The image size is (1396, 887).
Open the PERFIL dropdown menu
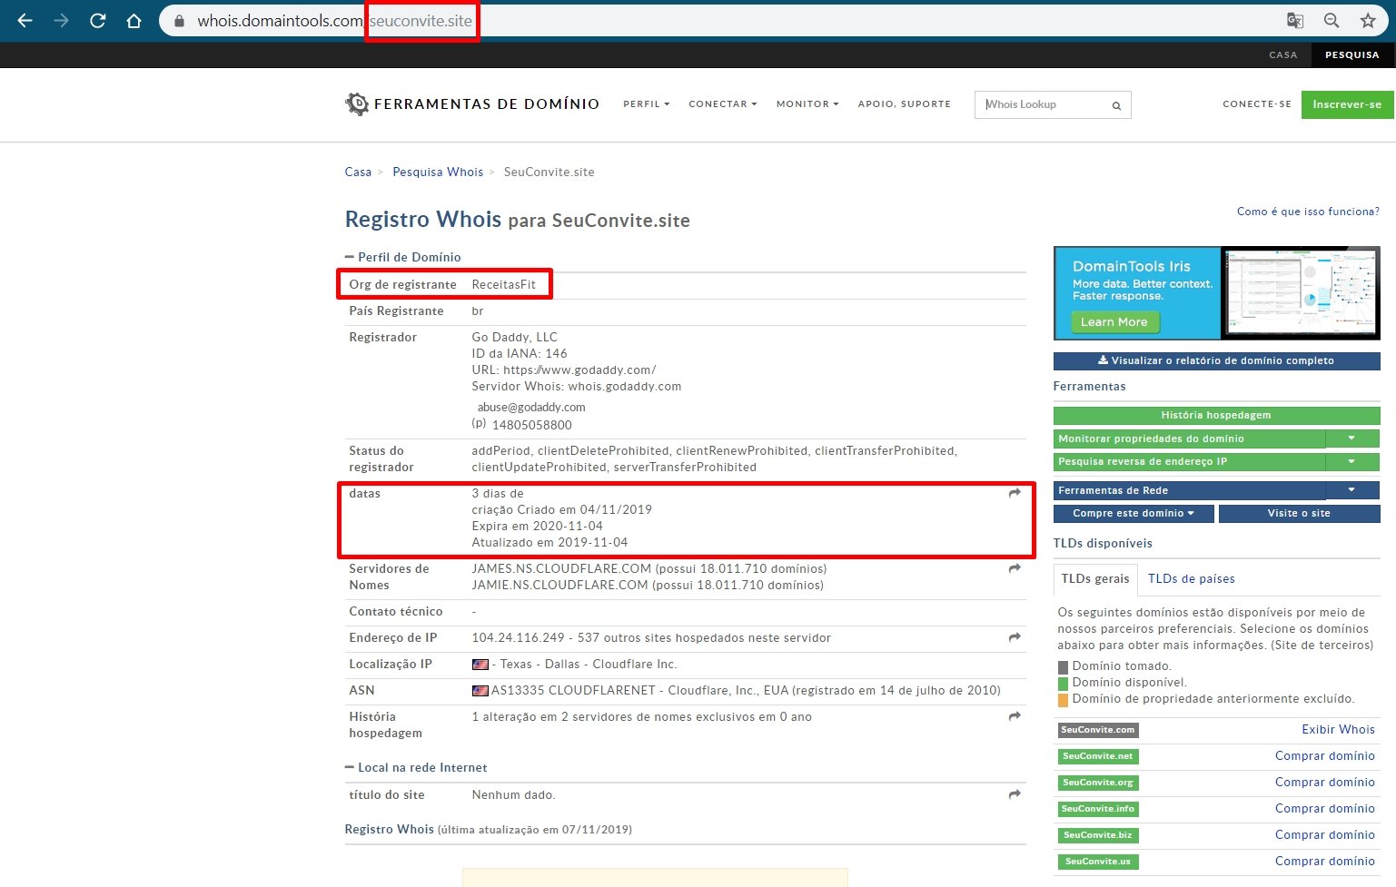(646, 104)
